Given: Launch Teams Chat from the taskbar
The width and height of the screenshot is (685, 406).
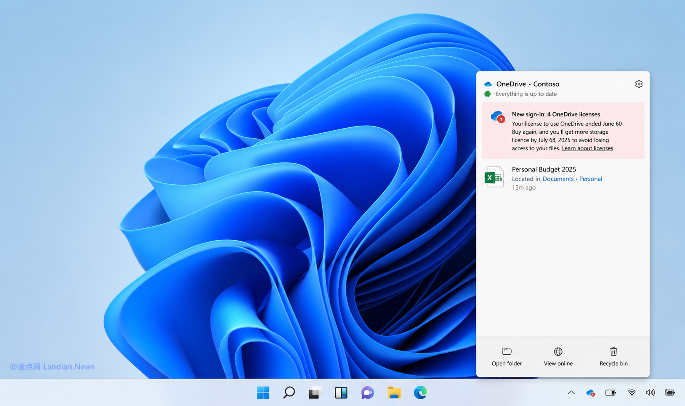Looking at the screenshot, I should [367, 393].
